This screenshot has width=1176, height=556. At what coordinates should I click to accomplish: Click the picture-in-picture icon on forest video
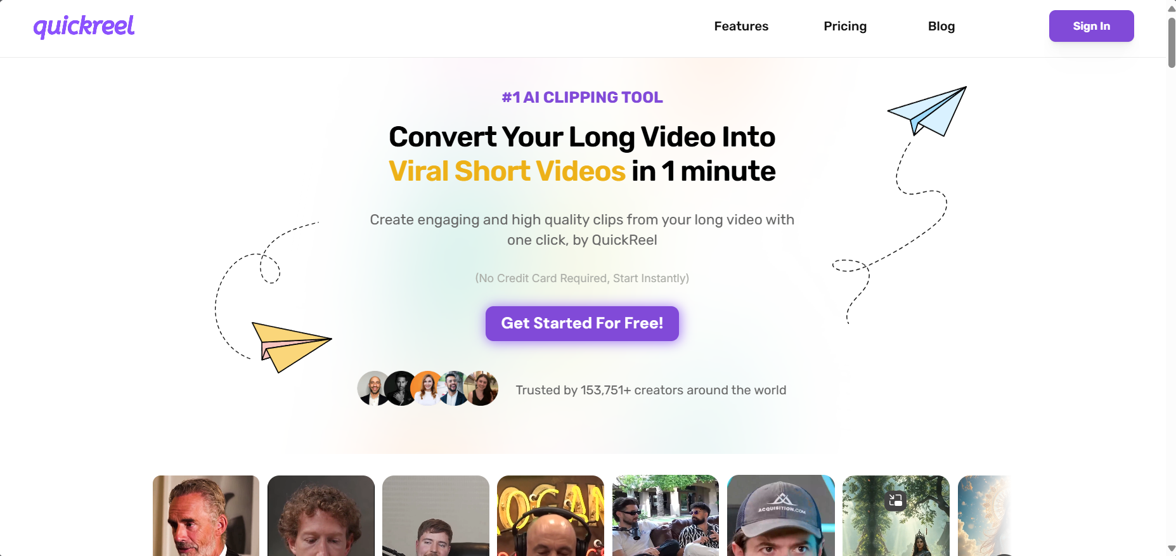[895, 500]
